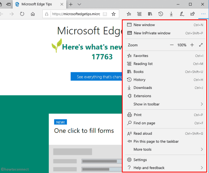Open History icon in toolbar
Viewport: 209px width, 173px height.
click(x=161, y=14)
